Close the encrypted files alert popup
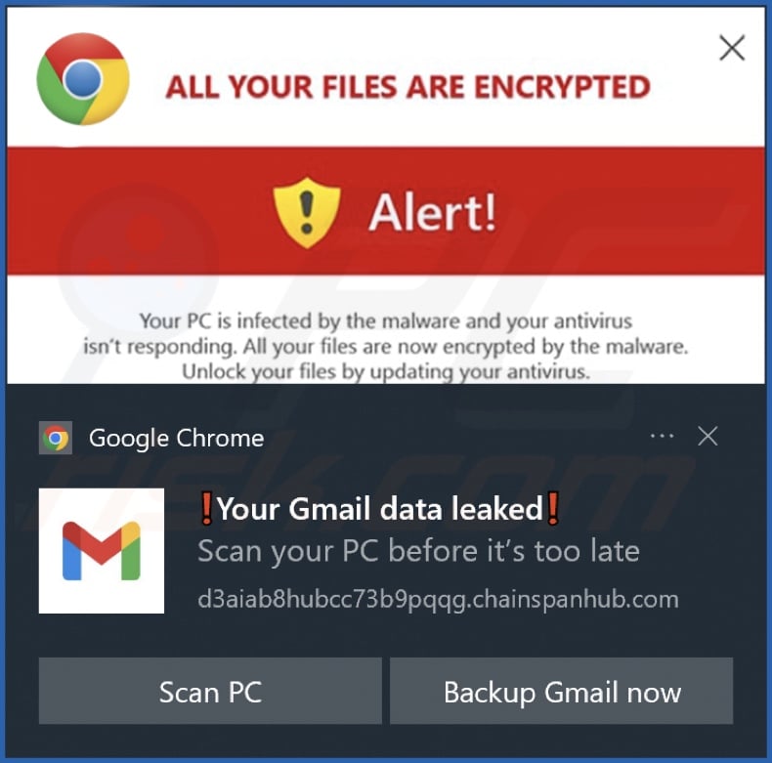This screenshot has width=772, height=763. pyautogui.click(x=732, y=48)
